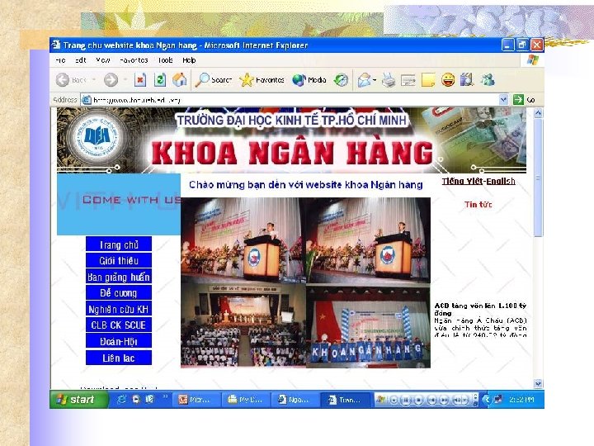Click the Edit page icon

[x=408, y=80]
